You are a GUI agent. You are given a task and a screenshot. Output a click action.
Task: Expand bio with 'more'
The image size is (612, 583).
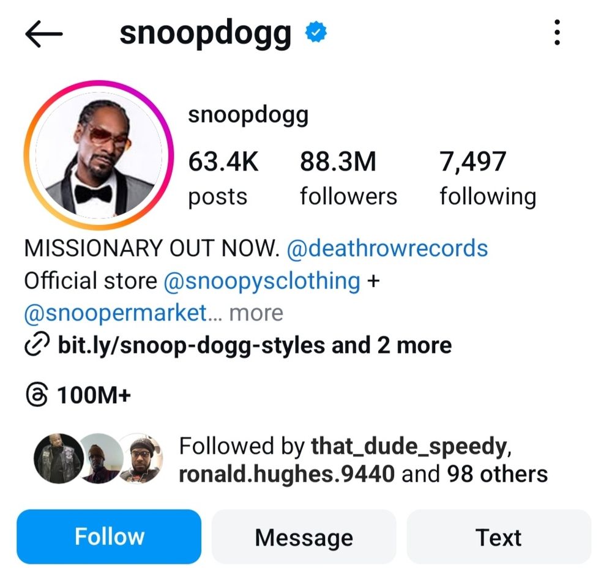coord(256,313)
